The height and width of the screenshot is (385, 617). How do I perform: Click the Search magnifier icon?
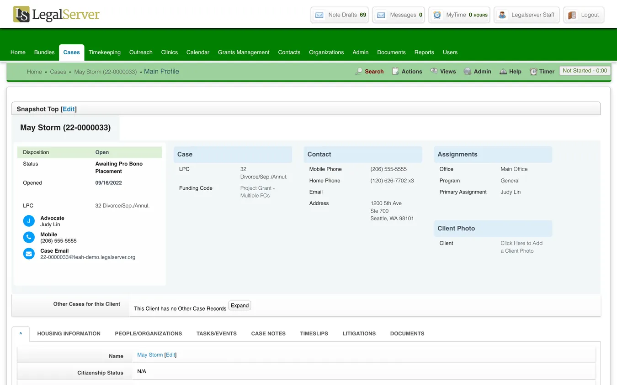360,71
